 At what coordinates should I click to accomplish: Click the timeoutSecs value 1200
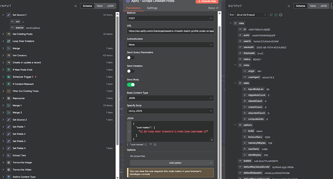267,137
